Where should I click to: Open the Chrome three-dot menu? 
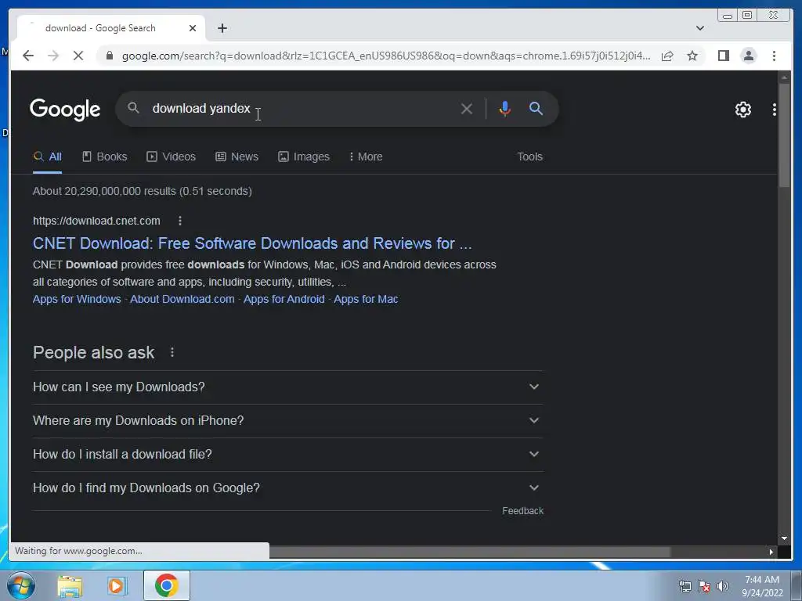pyautogui.click(x=774, y=56)
